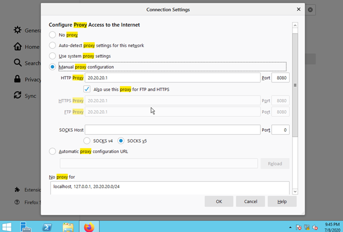The width and height of the screenshot is (343, 232).
Task: Open the taskbar clock showing 9:45 PM
Action: point(332,227)
